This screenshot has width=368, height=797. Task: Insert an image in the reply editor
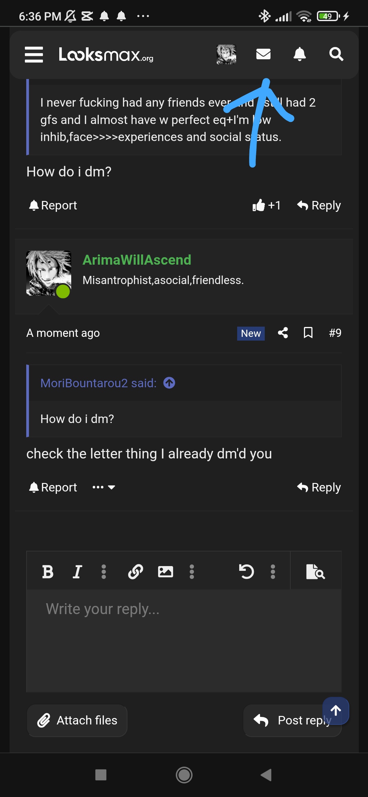point(166,572)
